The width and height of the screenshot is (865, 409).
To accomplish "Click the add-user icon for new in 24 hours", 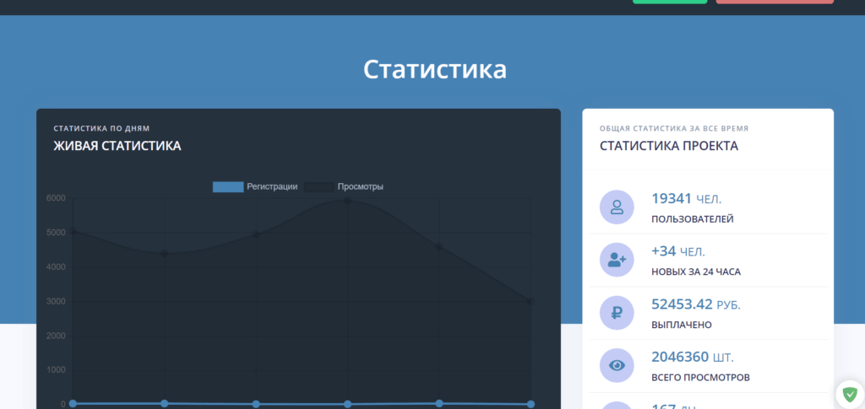I will [x=617, y=260].
